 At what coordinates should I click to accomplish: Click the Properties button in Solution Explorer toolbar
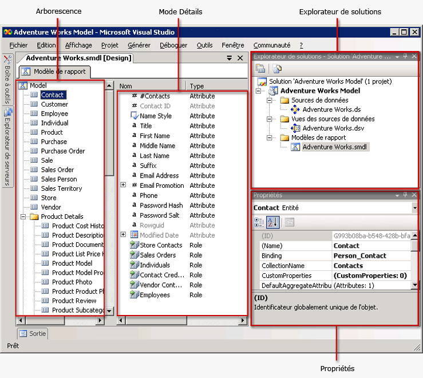(x=260, y=69)
